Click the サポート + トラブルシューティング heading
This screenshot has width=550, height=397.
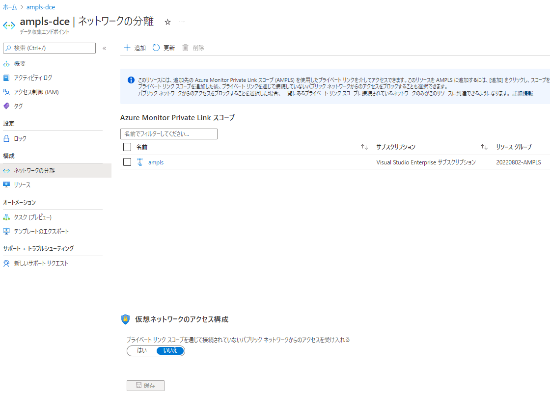[39, 248]
